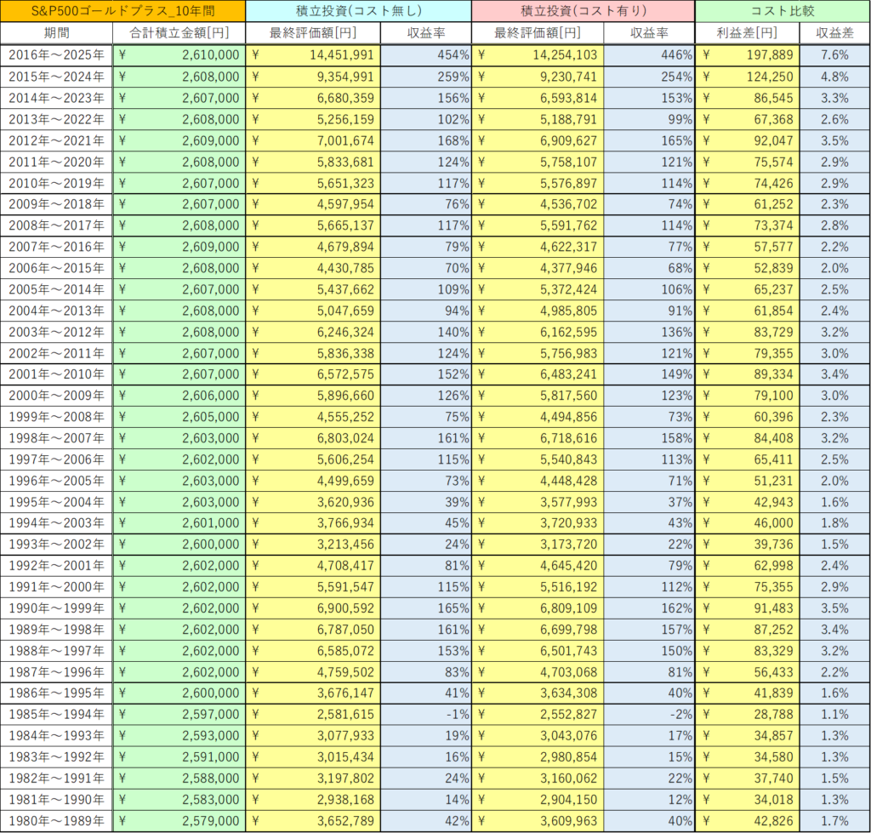
Task: Select the 1980年～1989年 period row label
Action: pyautogui.click(x=56, y=821)
